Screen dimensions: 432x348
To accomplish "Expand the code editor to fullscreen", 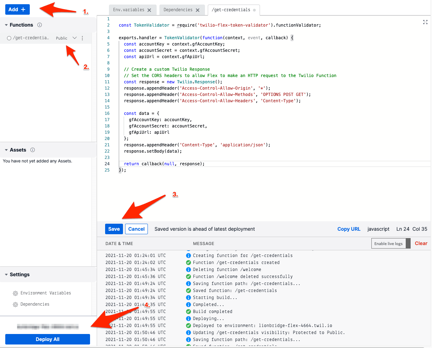I will coord(425,22).
